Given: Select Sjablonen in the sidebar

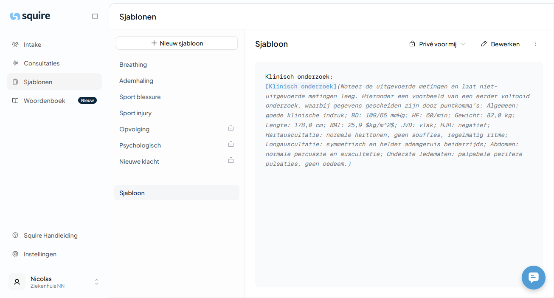Looking at the screenshot, I should 54,82.
